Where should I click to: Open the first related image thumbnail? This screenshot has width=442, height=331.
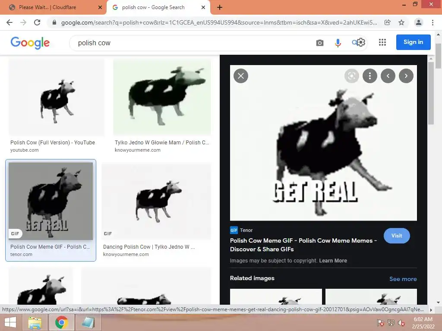pyautogui.click(x=276, y=297)
